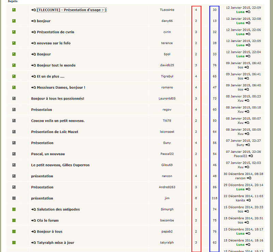The height and width of the screenshot is (252, 273).
Task: Click the unread arrow icon before 'Bonjour tout le monde'
Action: [33, 65]
